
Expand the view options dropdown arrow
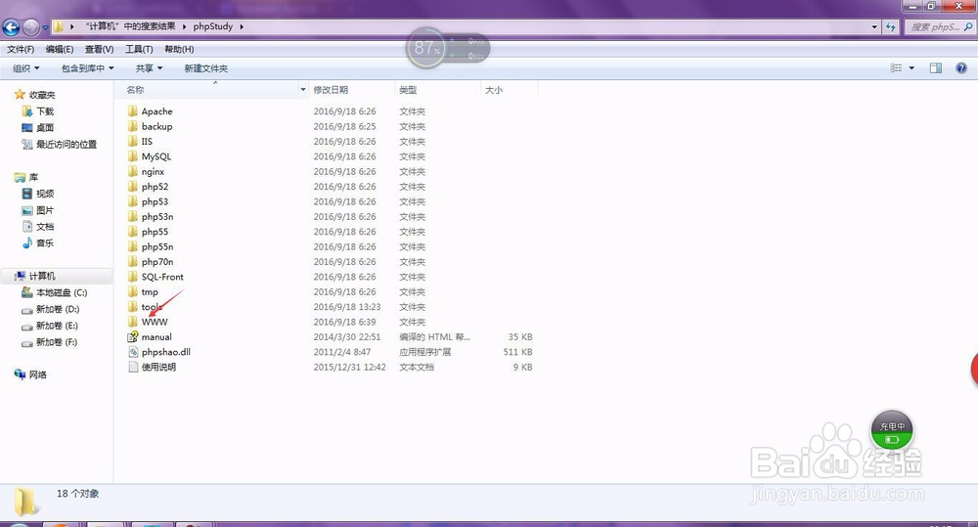point(911,68)
